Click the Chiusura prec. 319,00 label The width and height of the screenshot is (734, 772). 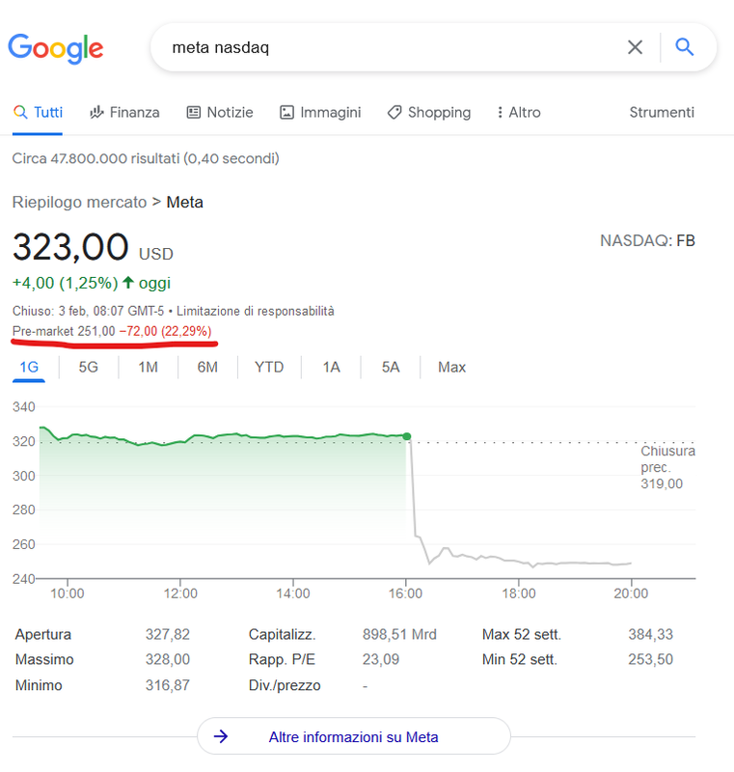[x=667, y=467]
